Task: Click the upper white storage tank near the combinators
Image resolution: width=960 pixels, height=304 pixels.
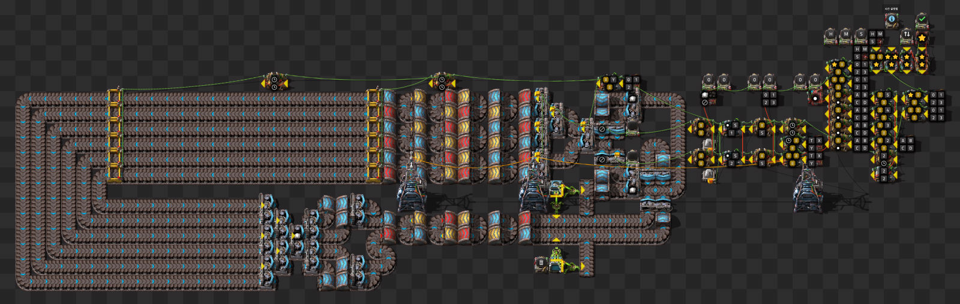Action: [x=707, y=143]
